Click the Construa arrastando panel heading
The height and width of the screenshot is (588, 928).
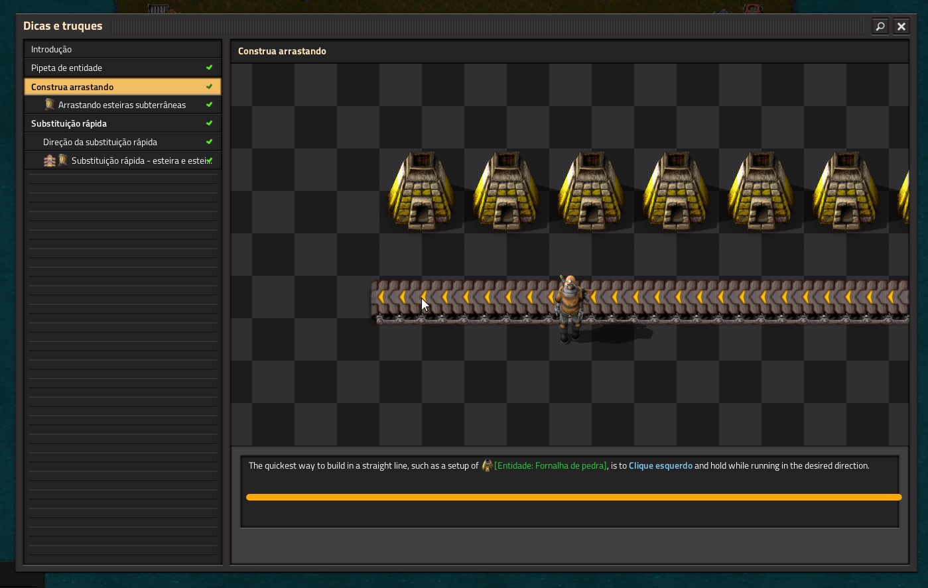coord(282,51)
